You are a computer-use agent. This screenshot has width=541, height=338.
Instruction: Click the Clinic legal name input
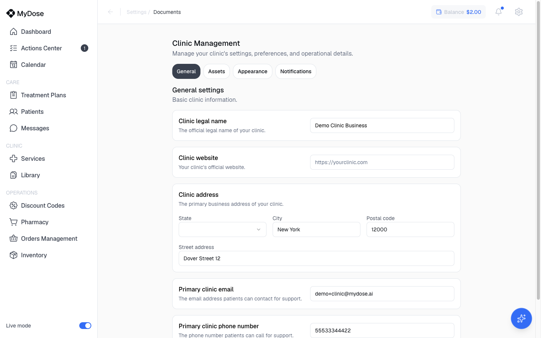click(382, 125)
